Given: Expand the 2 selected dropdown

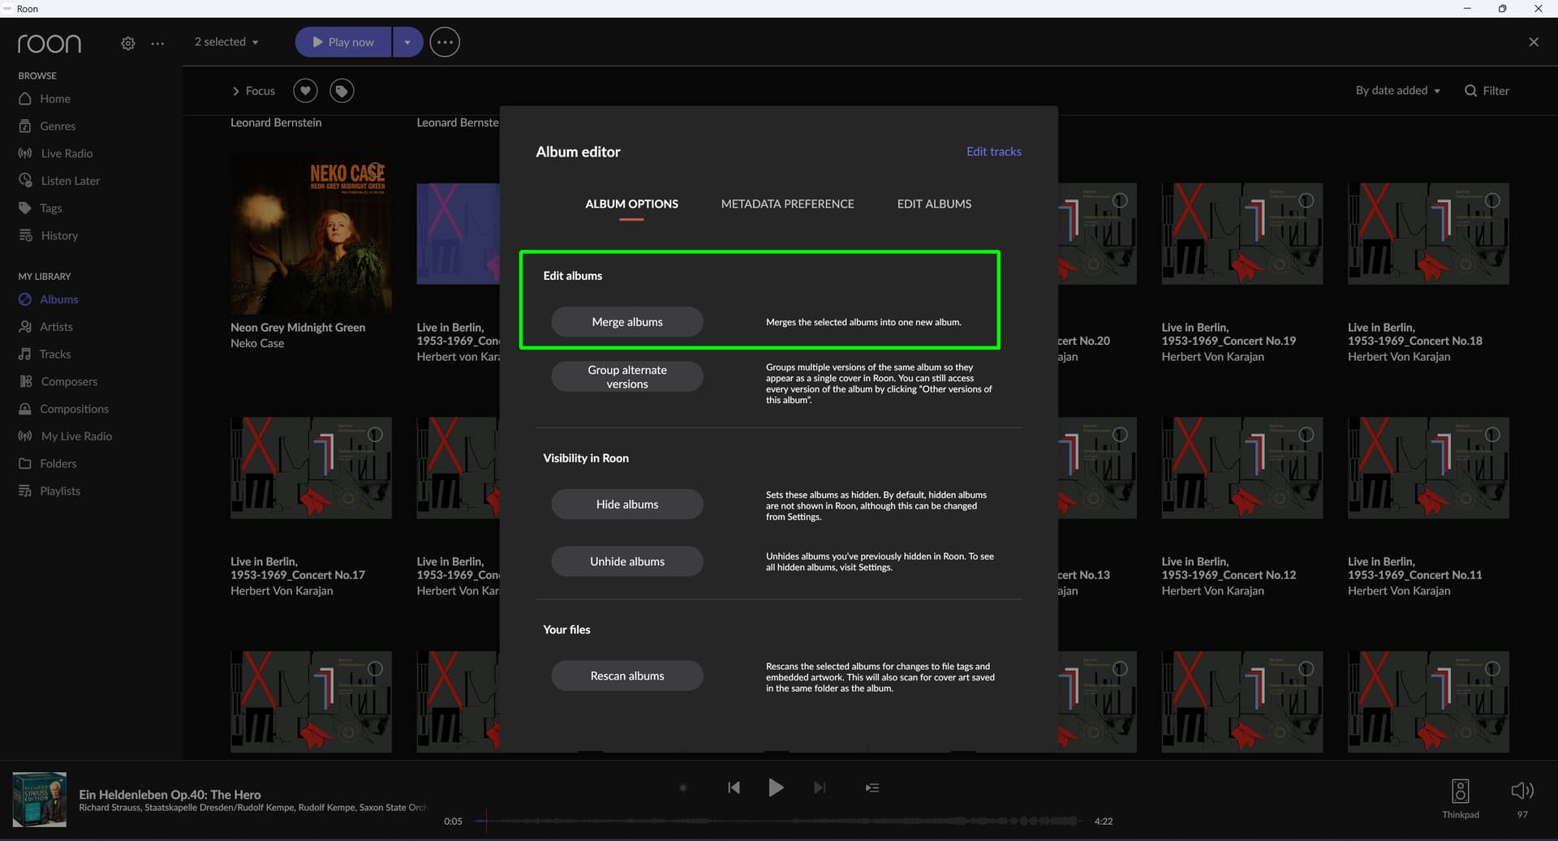Looking at the screenshot, I should tap(226, 42).
